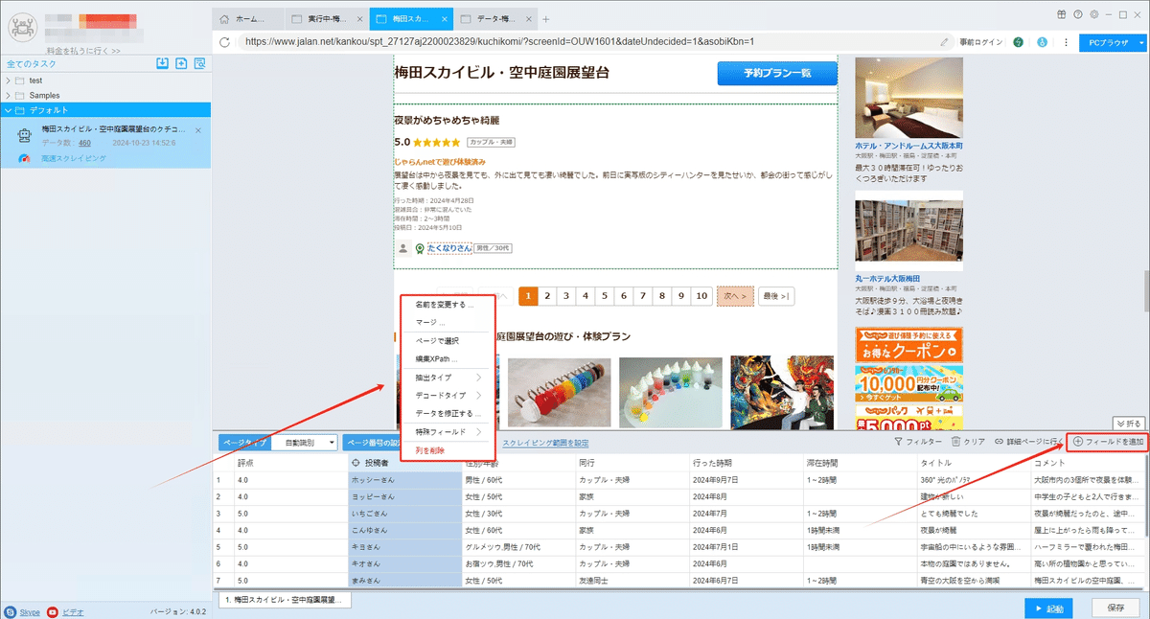The image size is (1150, 619).
Task: Expand the test folder
Action: pyautogui.click(x=9, y=80)
